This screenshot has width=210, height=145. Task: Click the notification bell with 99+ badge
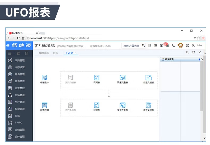167,45
